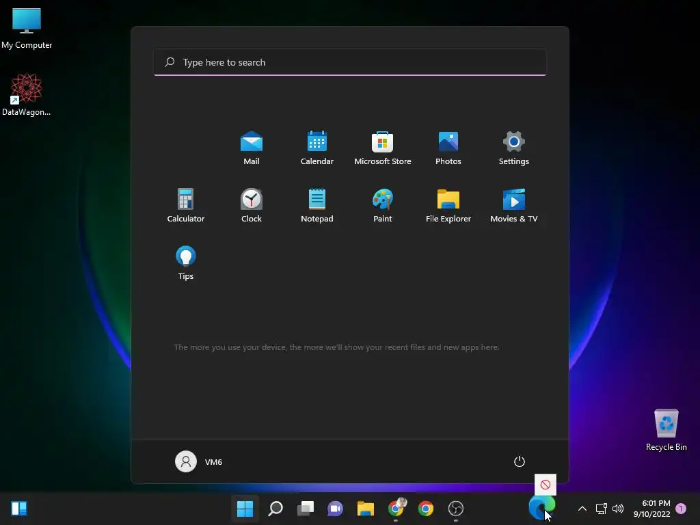The image size is (700, 525).
Task: Open Microsoft Store
Action: click(383, 148)
